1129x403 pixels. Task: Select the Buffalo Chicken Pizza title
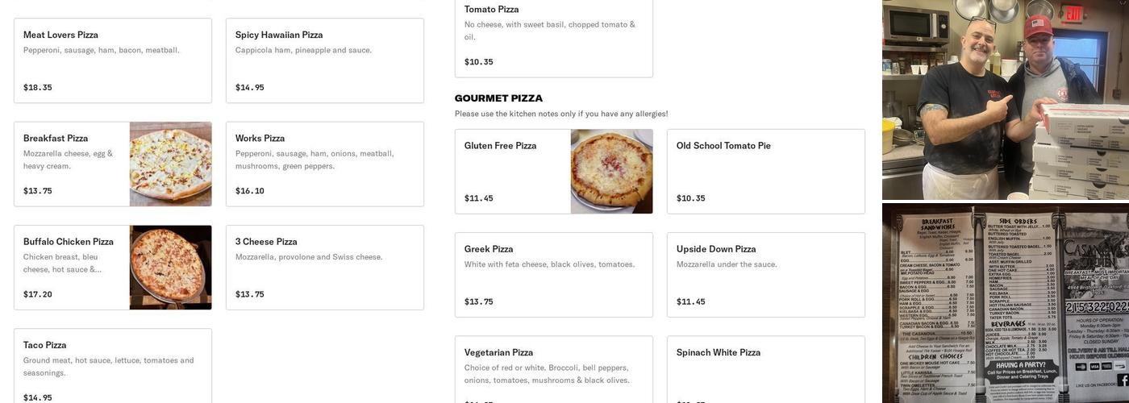(69, 242)
